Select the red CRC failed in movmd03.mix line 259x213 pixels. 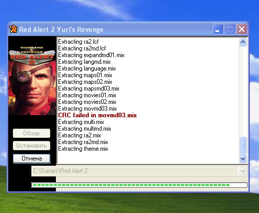click(x=97, y=115)
